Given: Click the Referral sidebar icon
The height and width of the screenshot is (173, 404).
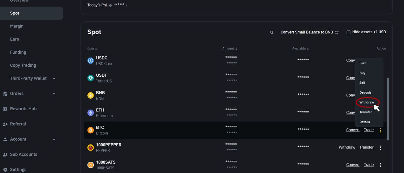Looking at the screenshot, I should tap(5, 124).
